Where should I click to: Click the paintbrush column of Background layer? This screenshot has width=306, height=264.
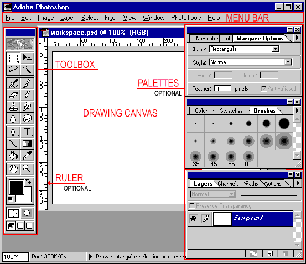point(205,219)
